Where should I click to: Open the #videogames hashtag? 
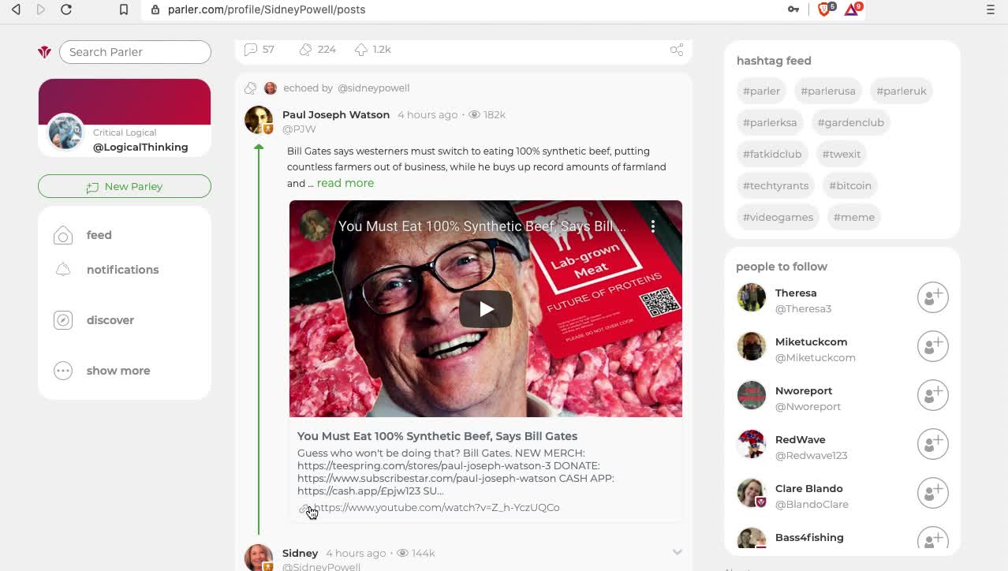[778, 217]
